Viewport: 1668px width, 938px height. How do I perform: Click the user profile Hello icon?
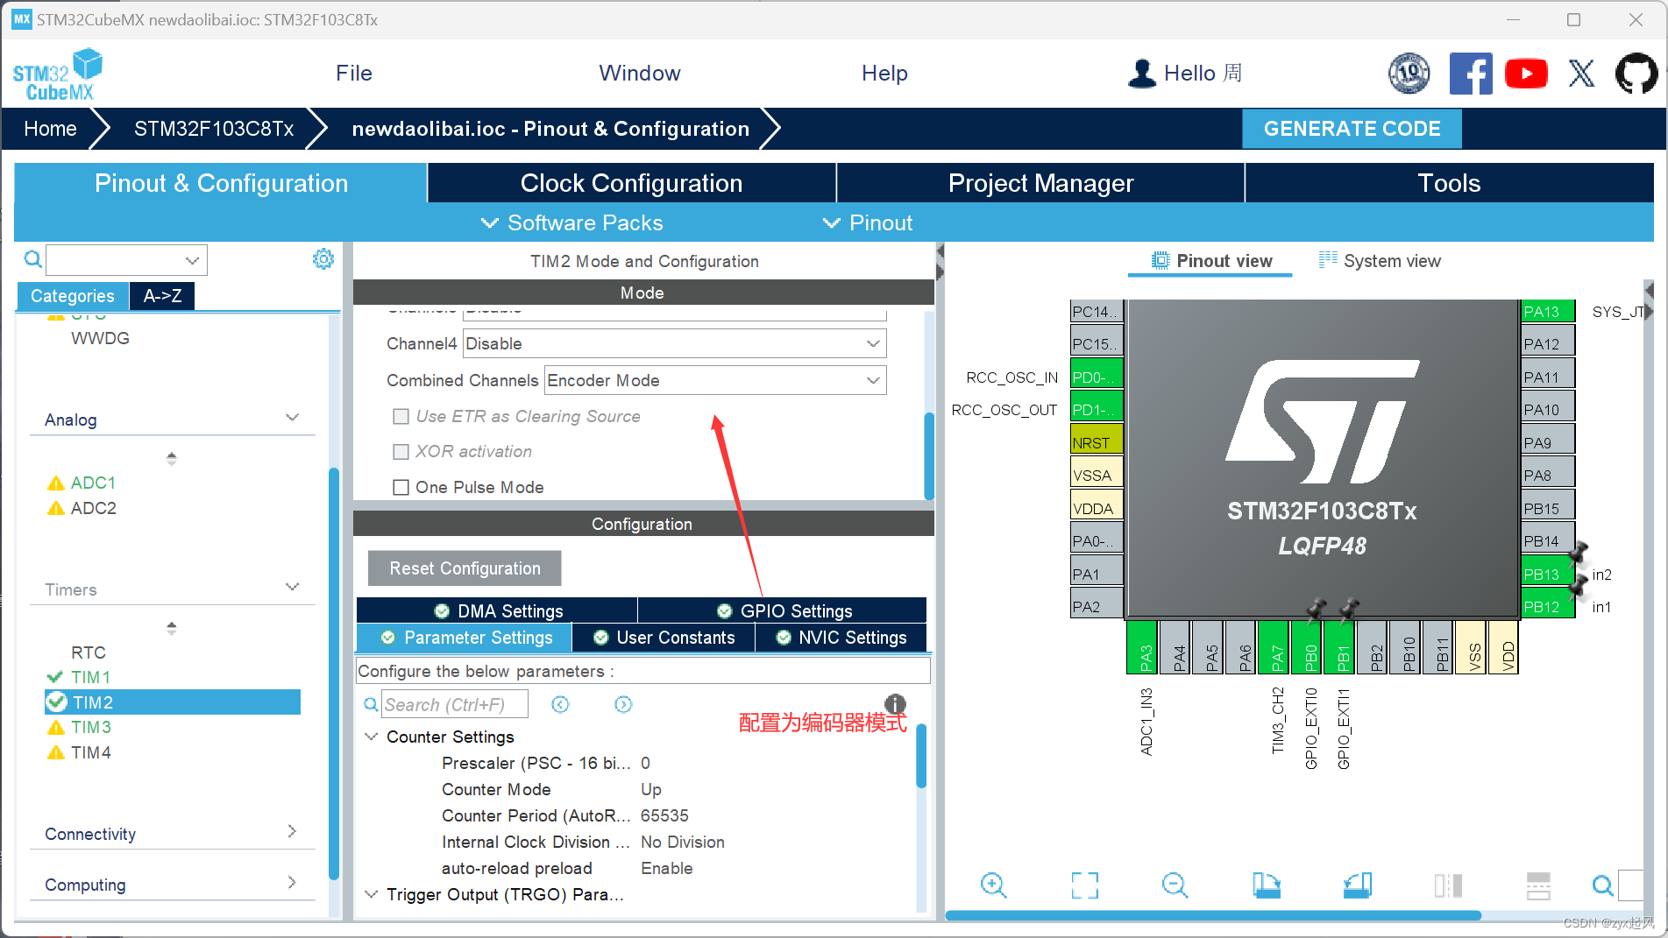point(1142,74)
